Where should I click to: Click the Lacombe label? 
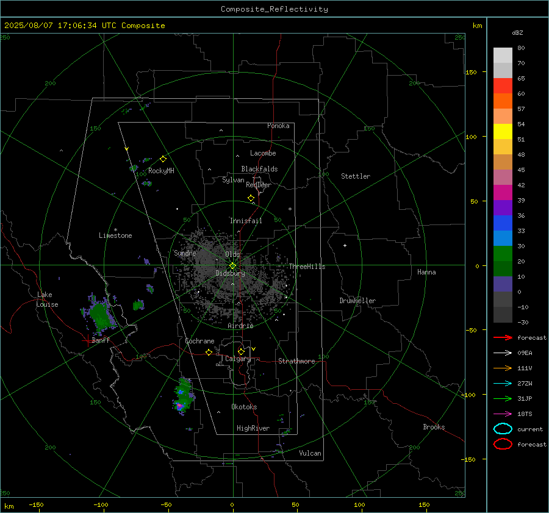click(263, 153)
